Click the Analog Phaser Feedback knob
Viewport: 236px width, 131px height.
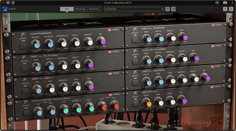(x=171, y=58)
